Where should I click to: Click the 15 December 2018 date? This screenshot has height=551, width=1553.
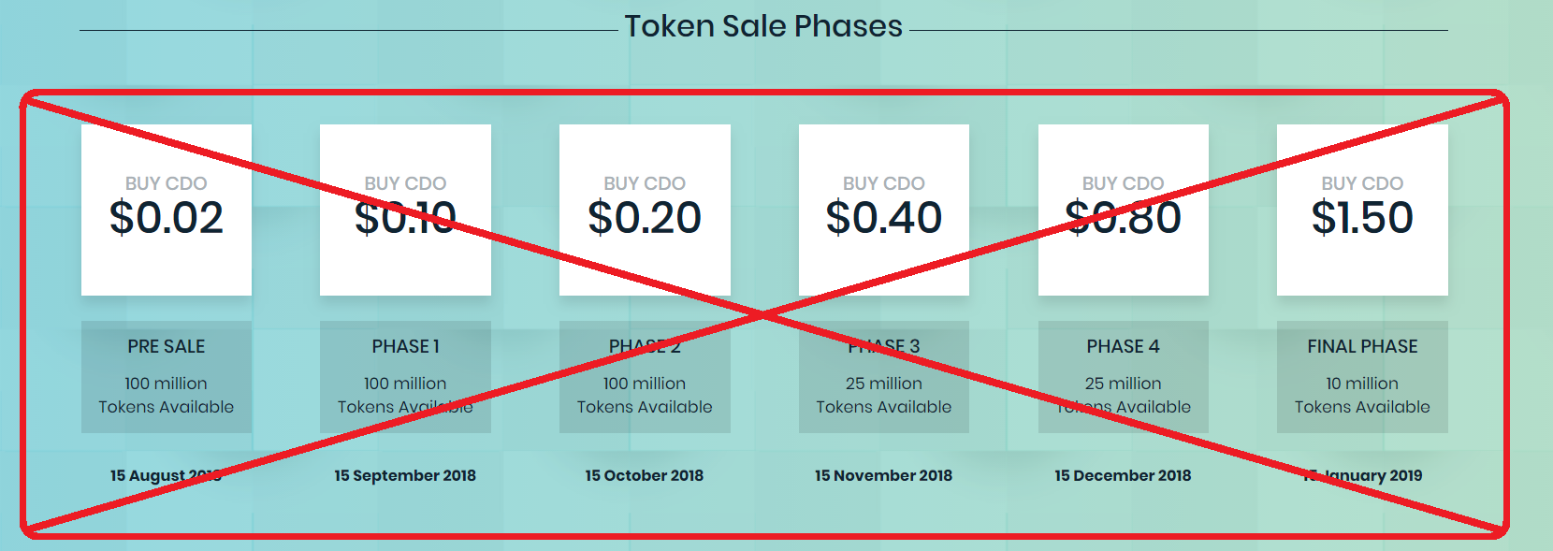[1124, 475]
